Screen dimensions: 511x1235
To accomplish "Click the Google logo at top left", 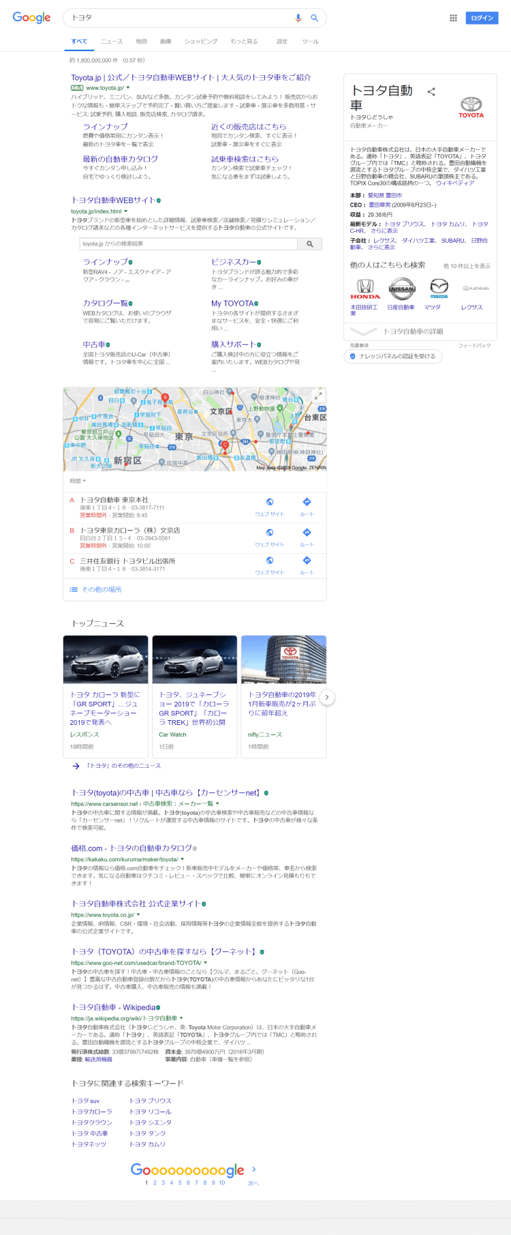I will pos(31,18).
